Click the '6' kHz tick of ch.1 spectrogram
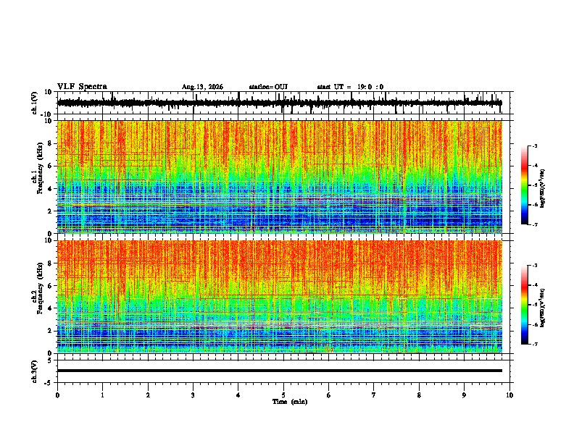This screenshot has height=443, width=574. [x=50, y=166]
